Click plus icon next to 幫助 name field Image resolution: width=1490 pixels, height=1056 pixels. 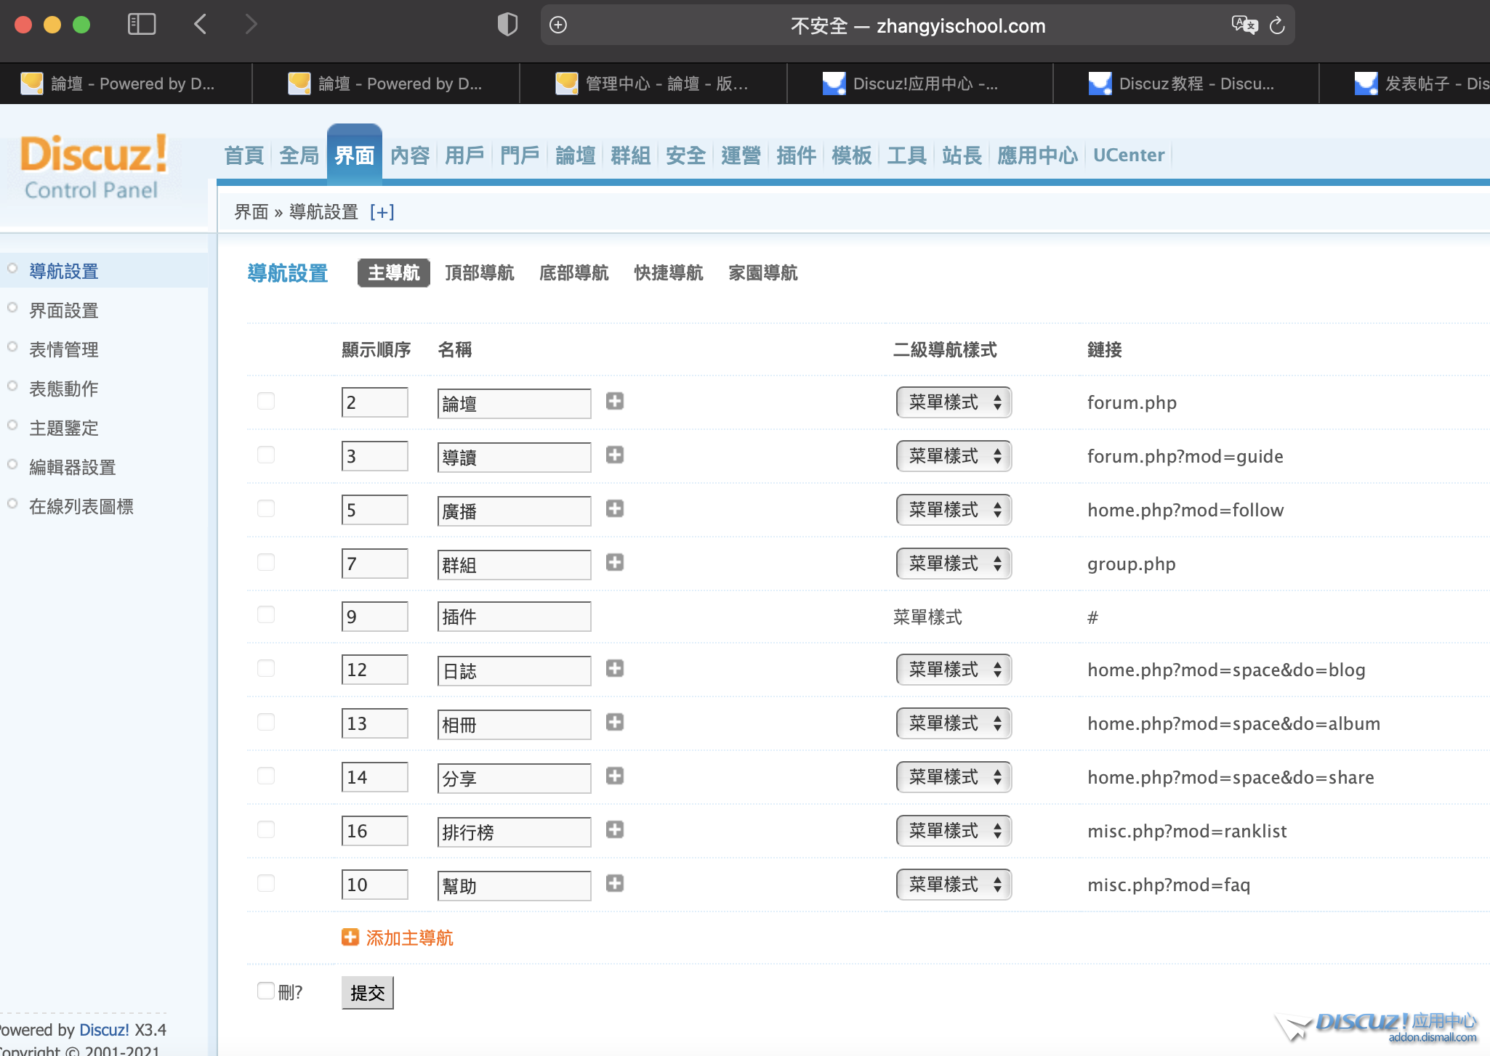(615, 883)
